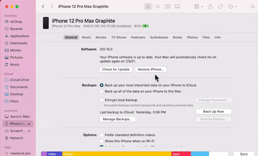This screenshot has height=156, width=258.
Task: Switch to column view
Action: (168, 6)
